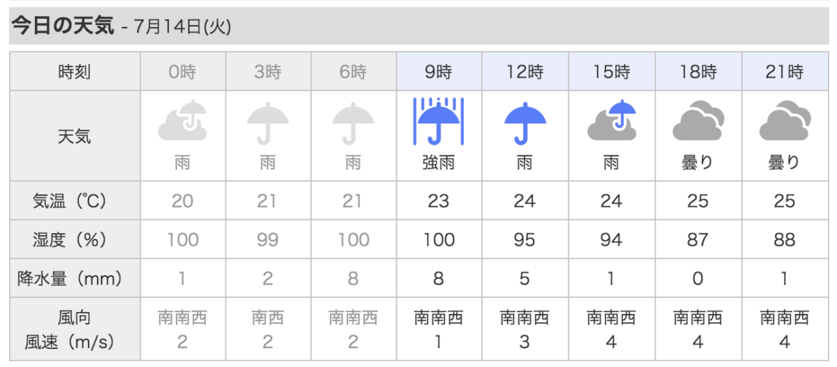
Task: Click the heavy rain umbrella icon at 9時
Action: click(x=439, y=120)
